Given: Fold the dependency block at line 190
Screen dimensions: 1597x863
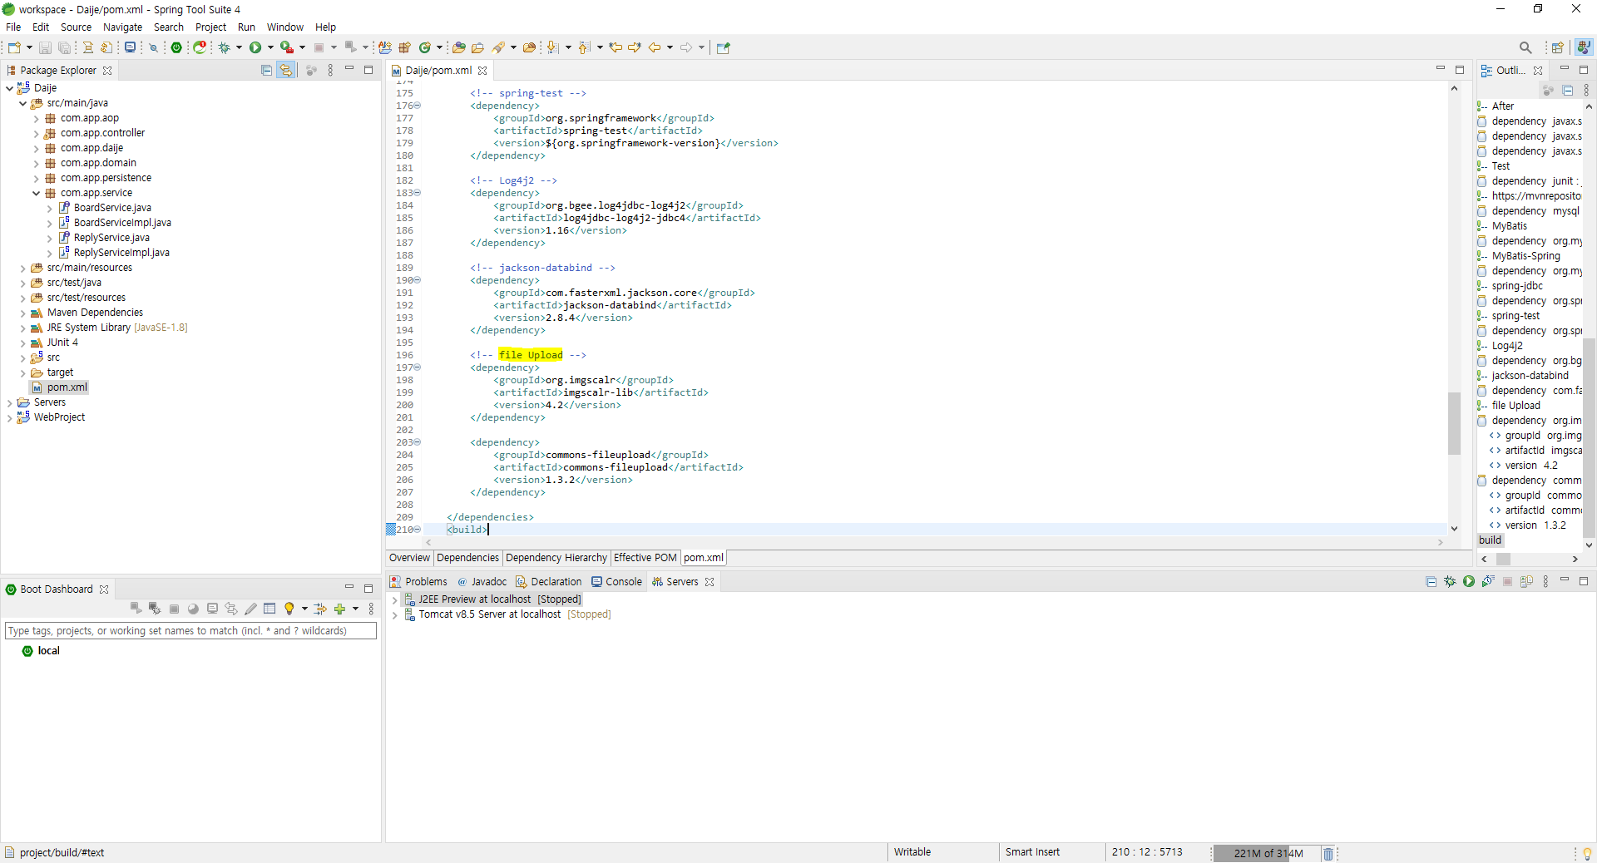Looking at the screenshot, I should pos(418,280).
